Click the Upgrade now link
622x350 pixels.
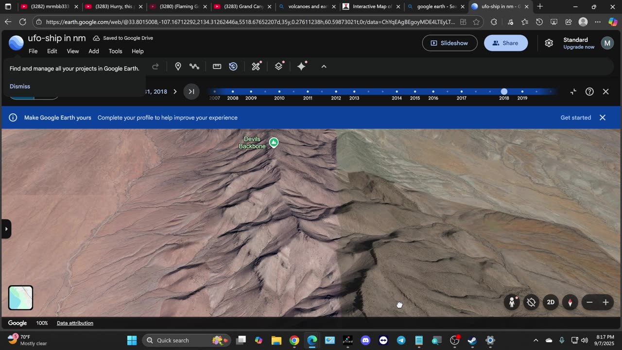pyautogui.click(x=579, y=47)
